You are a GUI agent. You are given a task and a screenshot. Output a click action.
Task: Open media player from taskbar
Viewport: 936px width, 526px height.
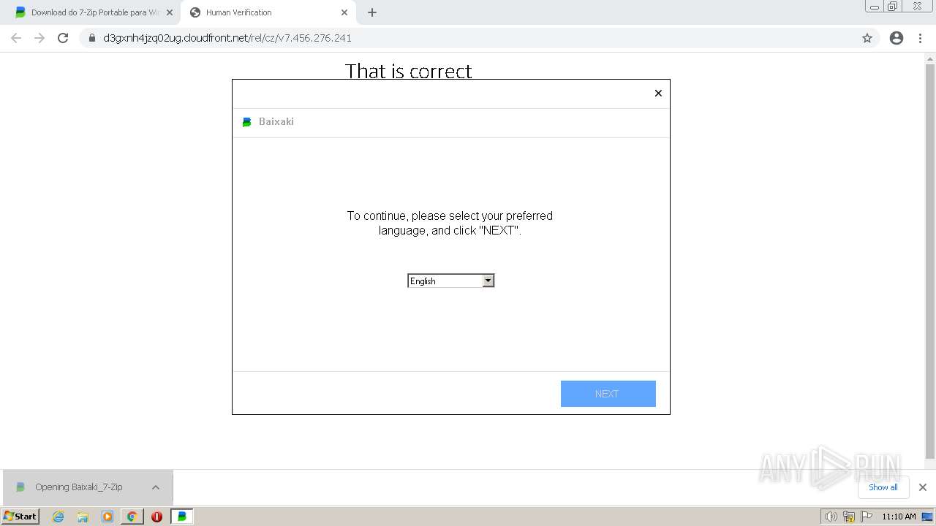pyautogui.click(x=107, y=517)
